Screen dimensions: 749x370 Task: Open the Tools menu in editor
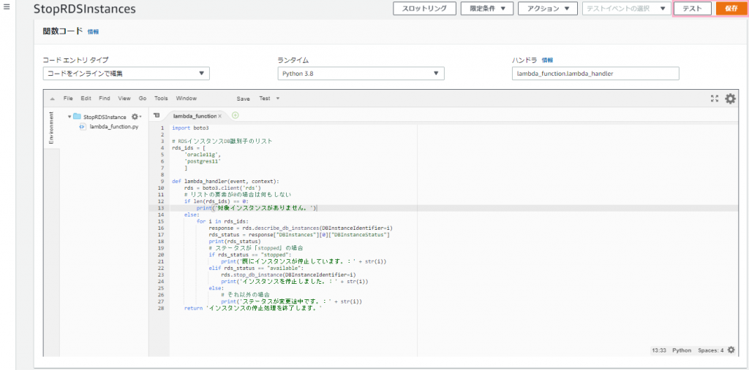coord(161,99)
